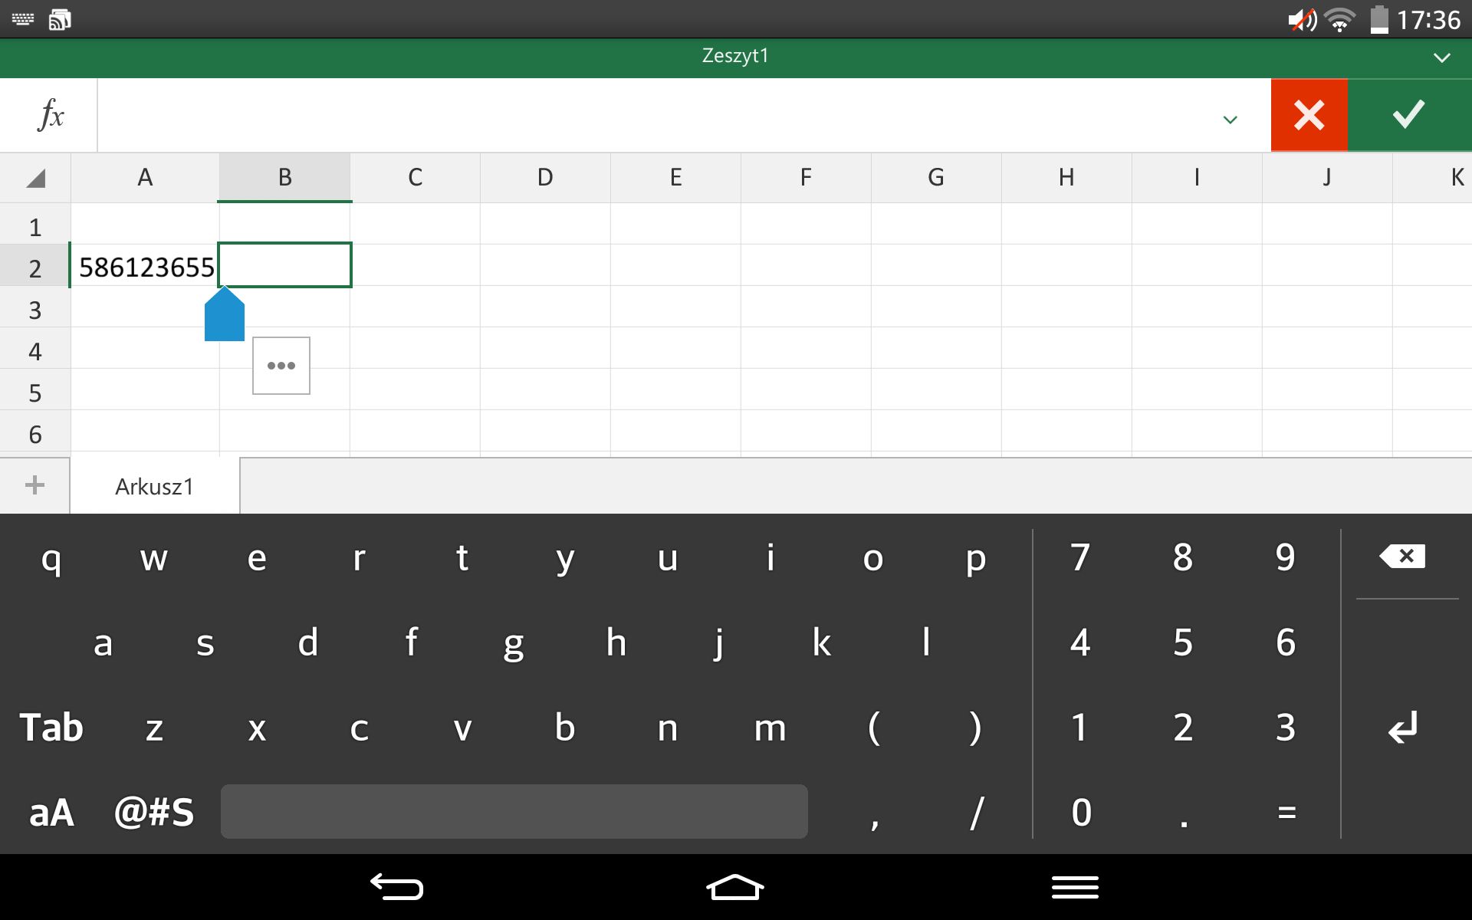This screenshot has width=1472, height=920.
Task: Tap the Android back navigation button
Action: point(396,887)
